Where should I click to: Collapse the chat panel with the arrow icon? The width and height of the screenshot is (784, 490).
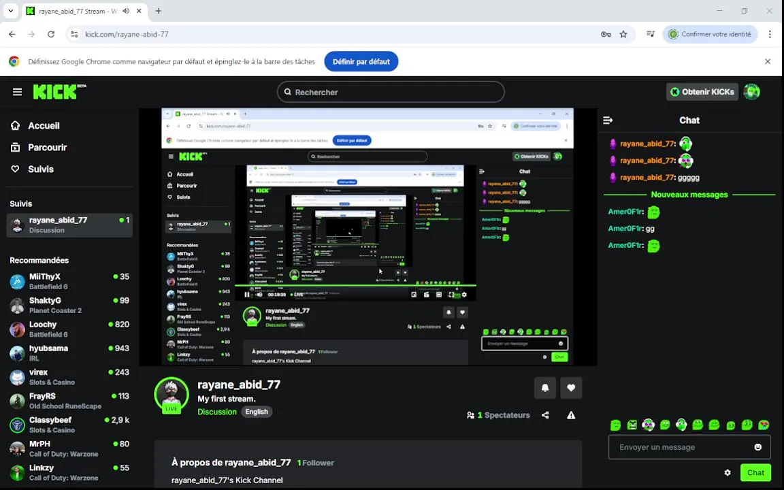tap(608, 120)
